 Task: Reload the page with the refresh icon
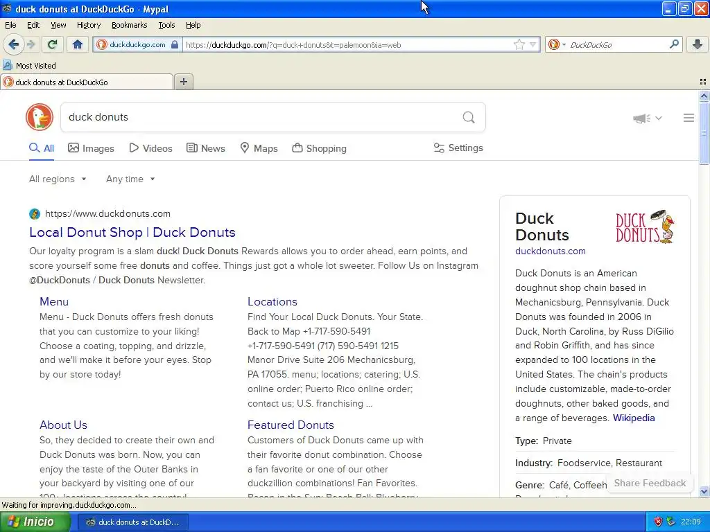[x=53, y=44]
